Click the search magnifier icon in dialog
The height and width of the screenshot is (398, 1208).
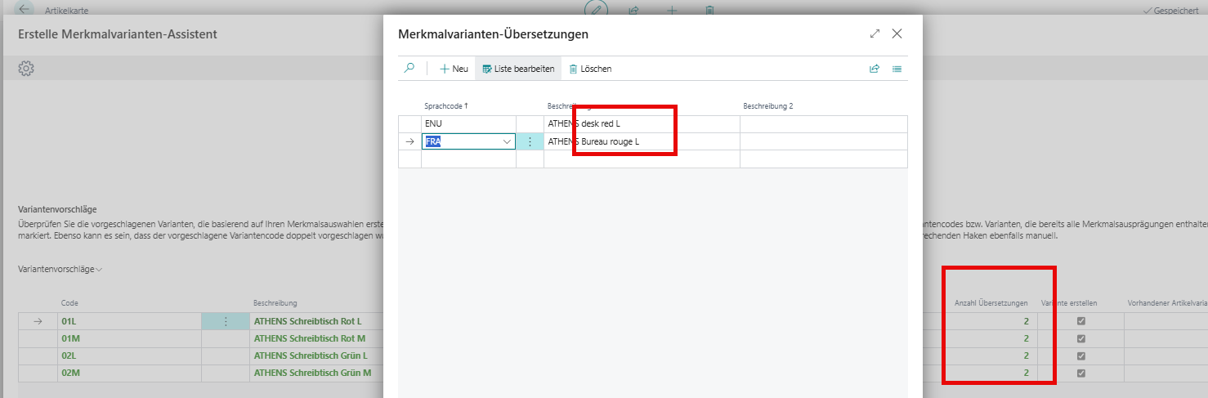click(409, 69)
